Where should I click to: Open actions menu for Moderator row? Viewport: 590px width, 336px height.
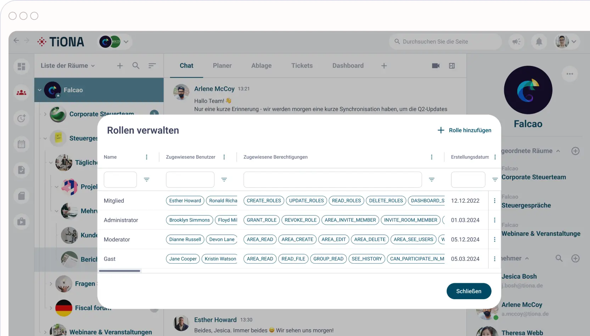point(495,240)
